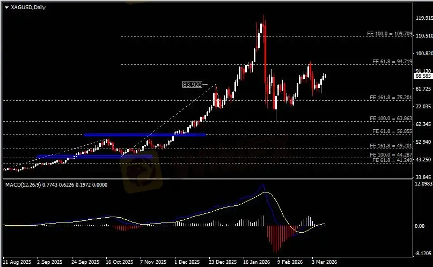The width and height of the screenshot is (433, 267).
Task: Click the 12.0983 value on MACD scale
Action: [423, 184]
